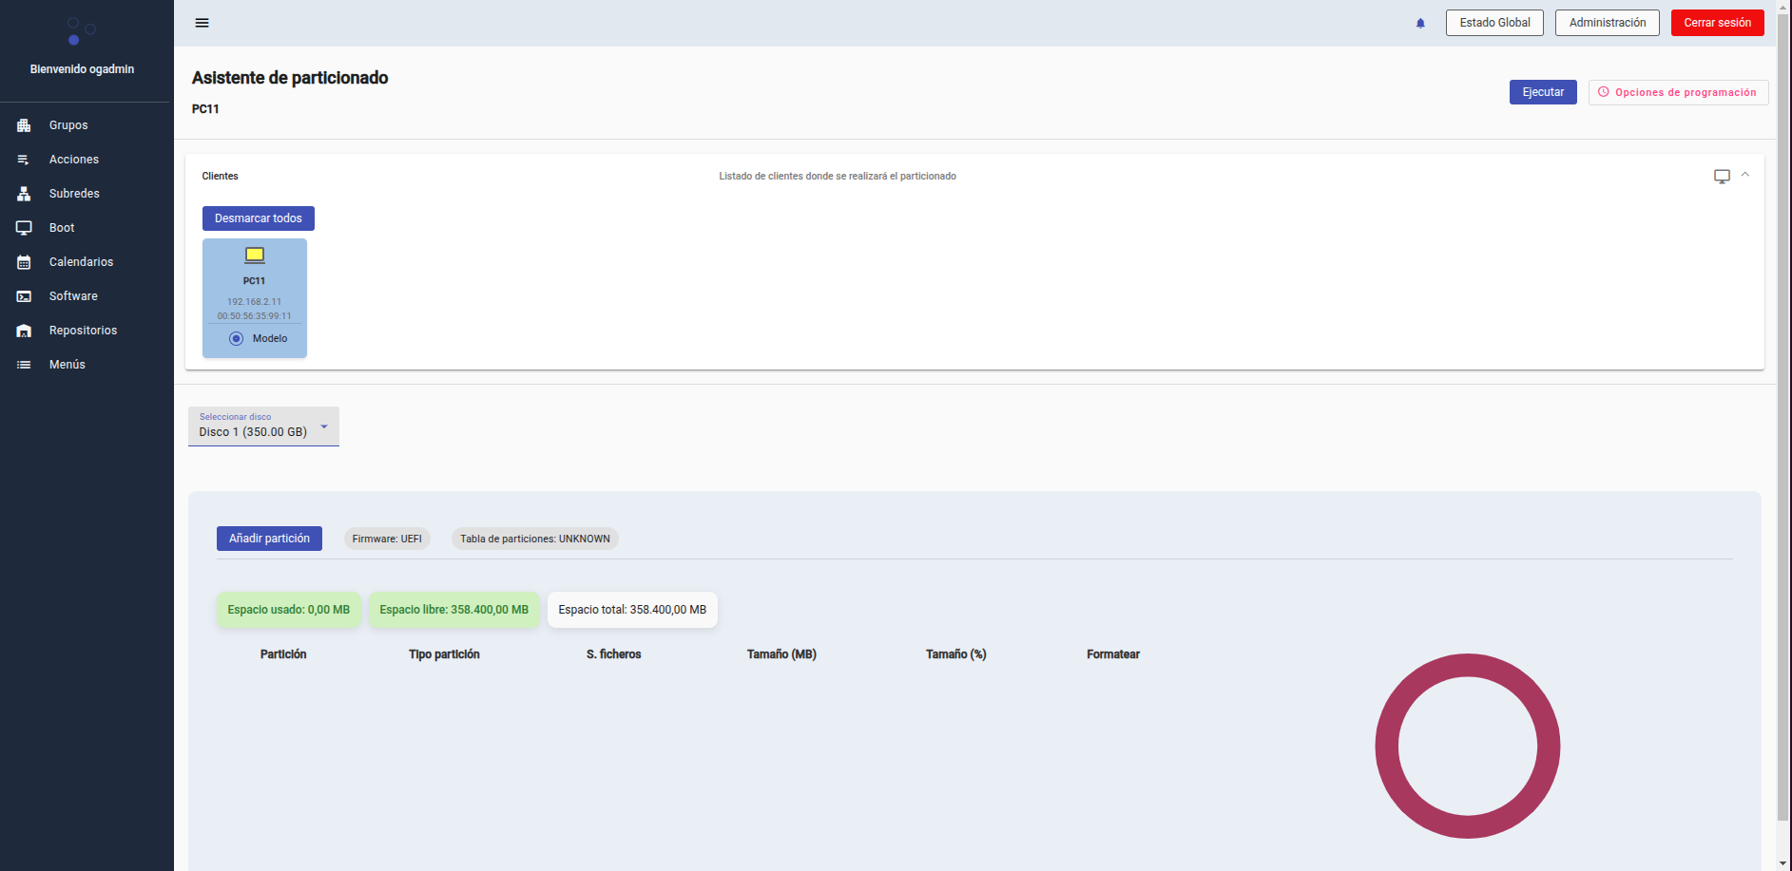Open the notifications bell

tap(1420, 23)
